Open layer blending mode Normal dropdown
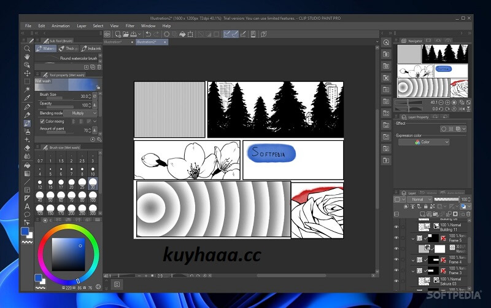 pyautogui.click(x=421, y=199)
